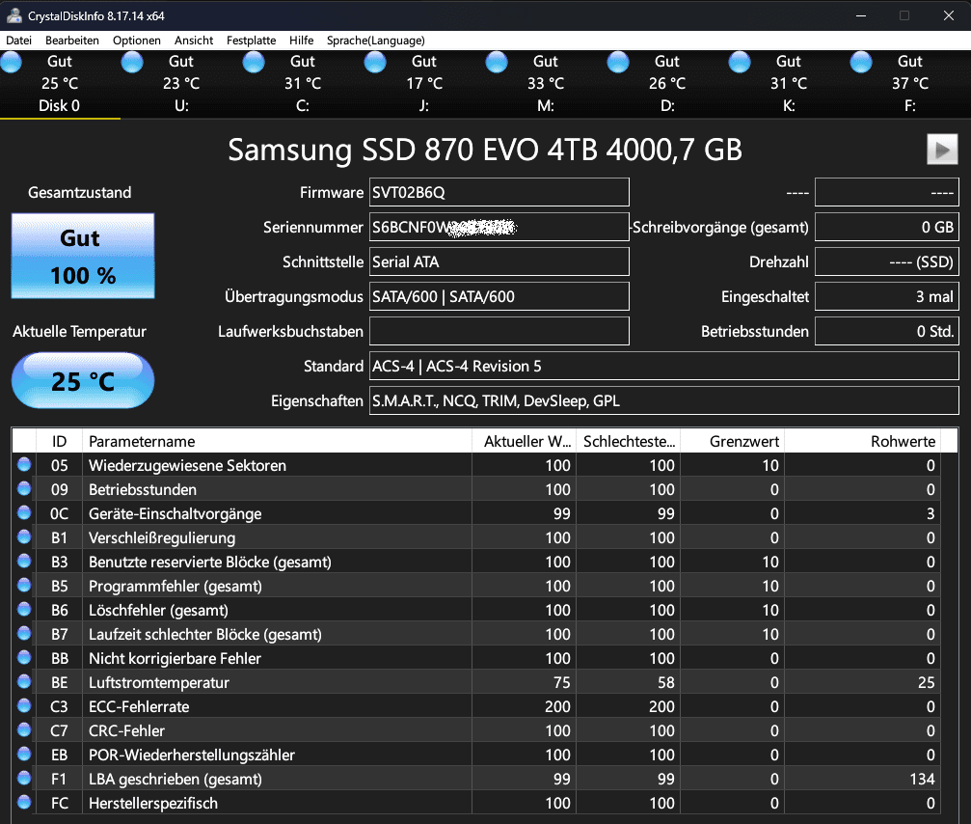Open the Optionen menu

click(x=137, y=41)
